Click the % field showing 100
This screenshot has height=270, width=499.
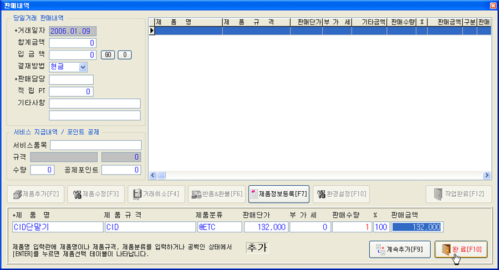pos(381,227)
